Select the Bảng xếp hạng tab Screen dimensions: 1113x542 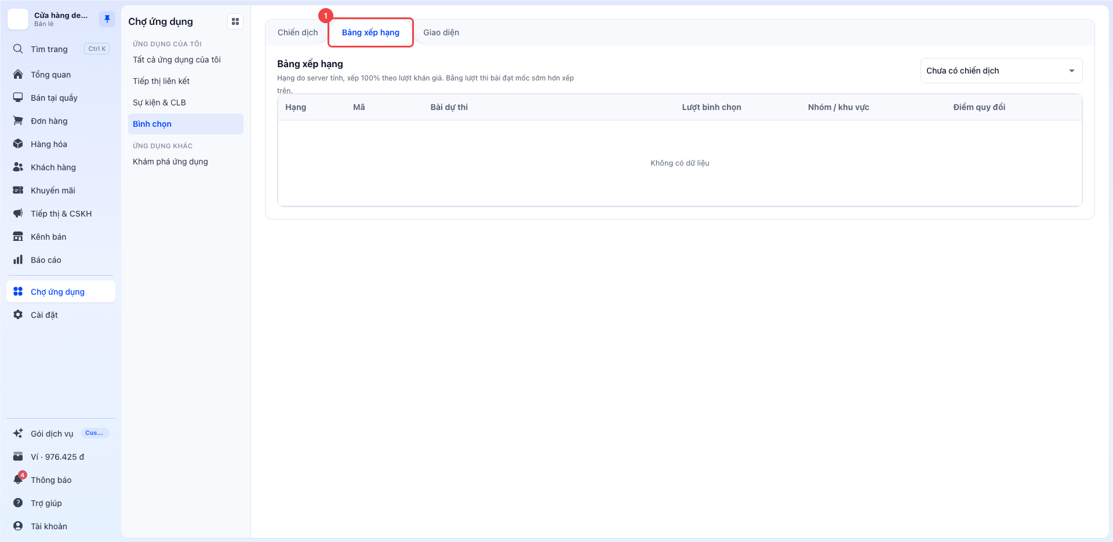370,32
